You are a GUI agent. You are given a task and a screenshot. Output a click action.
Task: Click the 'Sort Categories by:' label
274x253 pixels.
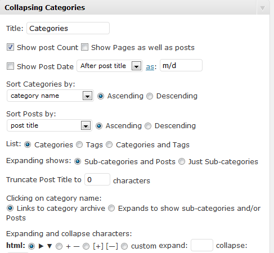(41, 84)
